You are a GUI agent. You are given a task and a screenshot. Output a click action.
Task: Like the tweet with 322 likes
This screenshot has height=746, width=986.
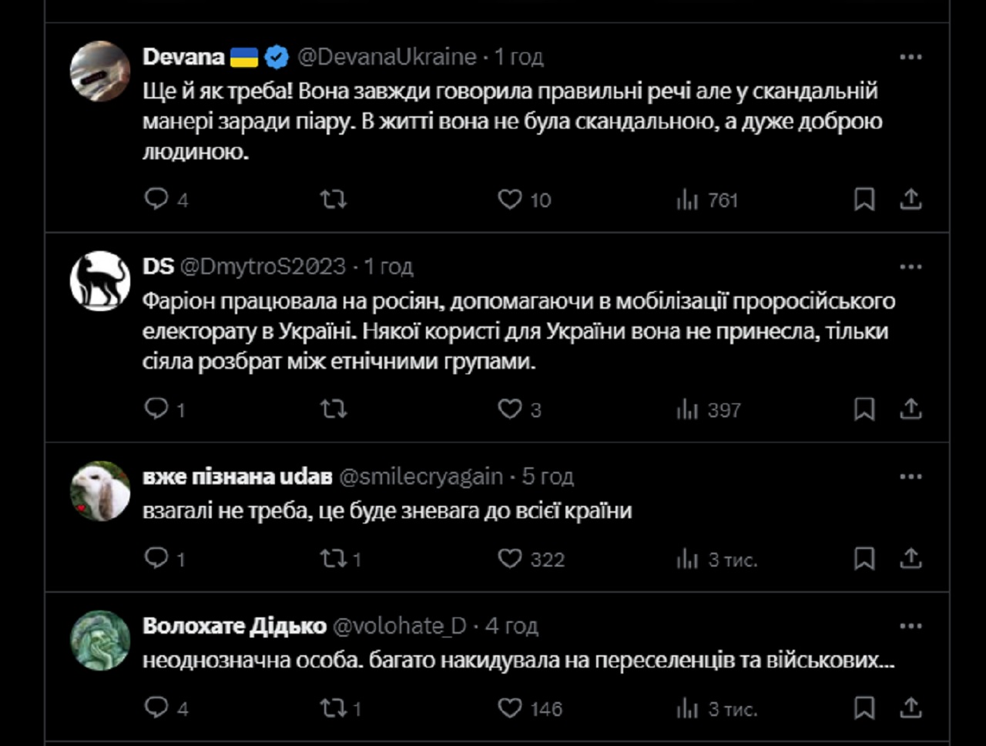pyautogui.click(x=510, y=558)
